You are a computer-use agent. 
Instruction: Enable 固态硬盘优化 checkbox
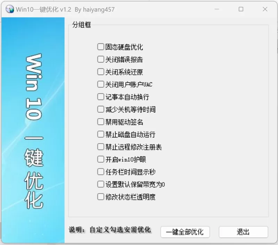100,47
